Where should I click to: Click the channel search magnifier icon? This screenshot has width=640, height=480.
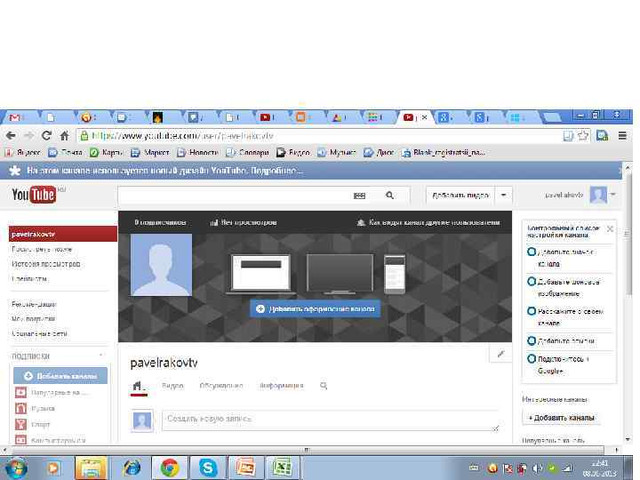tap(324, 386)
